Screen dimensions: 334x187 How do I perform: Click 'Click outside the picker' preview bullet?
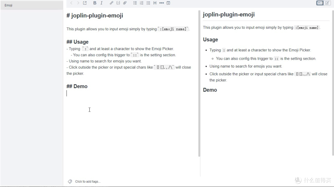268,77
